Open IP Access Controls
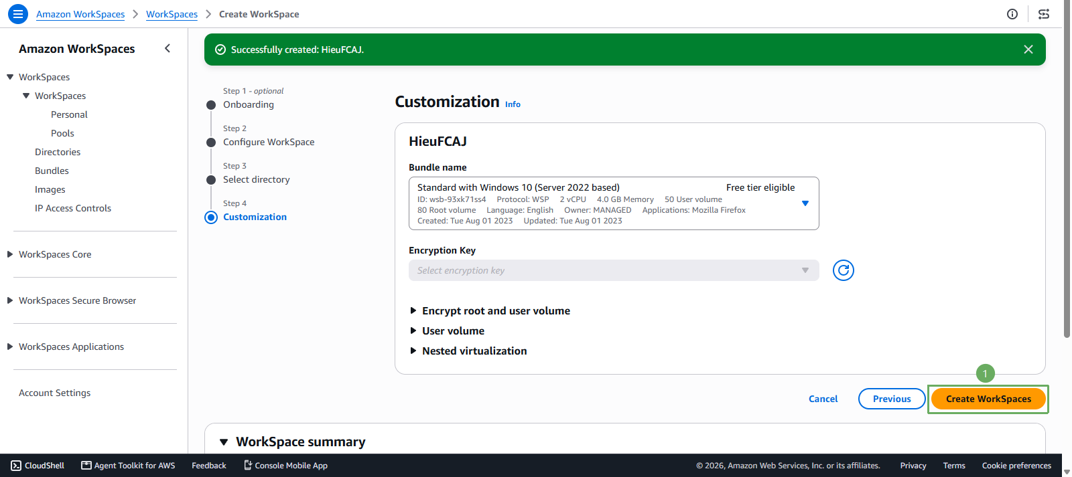Screen dimensions: 1072x477 73,208
